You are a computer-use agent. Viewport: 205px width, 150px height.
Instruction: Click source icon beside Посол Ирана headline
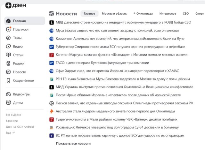52,95
